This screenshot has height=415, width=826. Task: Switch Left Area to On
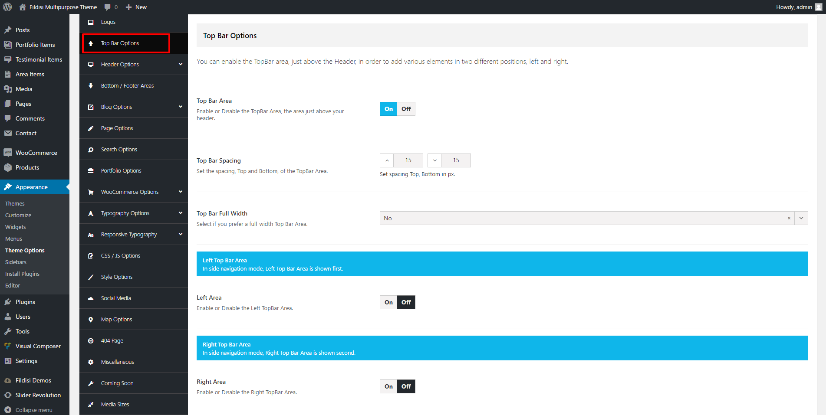(388, 302)
